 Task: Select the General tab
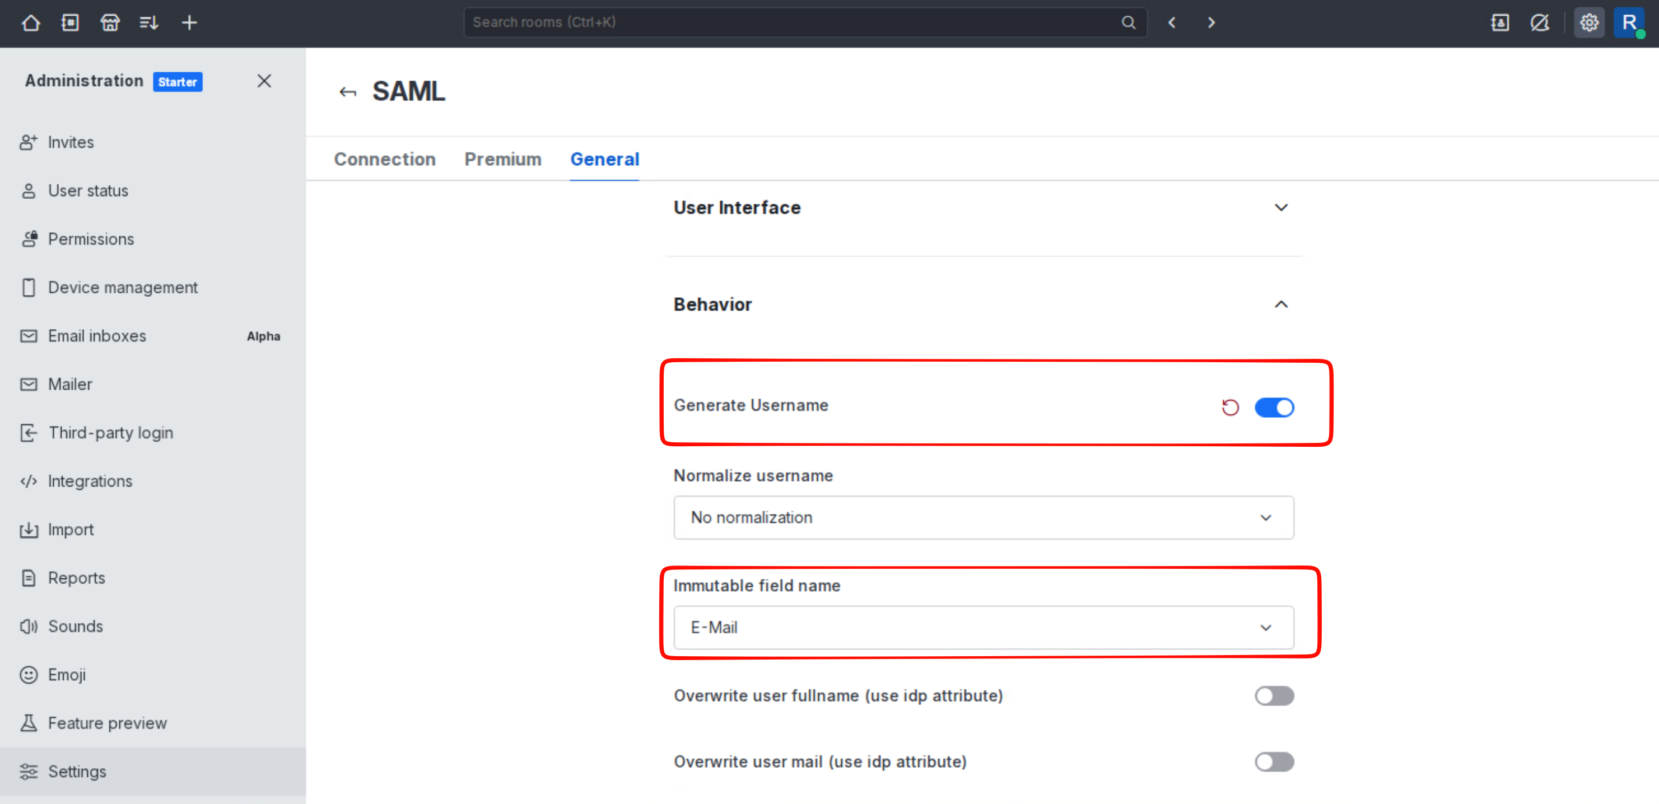tap(605, 159)
